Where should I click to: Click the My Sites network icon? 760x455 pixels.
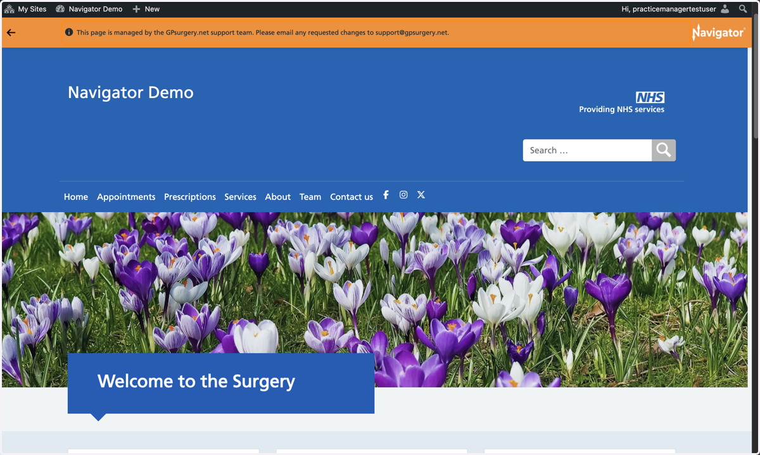coord(9,9)
